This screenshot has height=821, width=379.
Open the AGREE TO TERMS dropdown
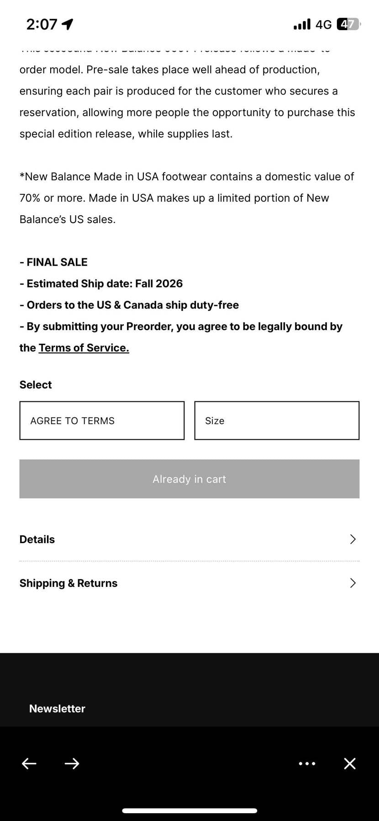(102, 421)
